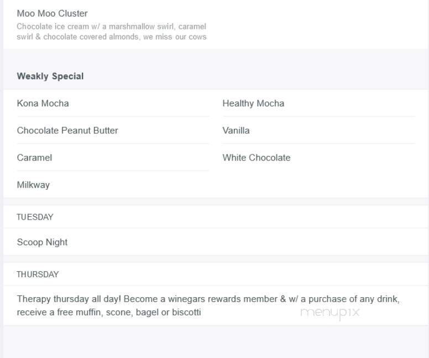The width and height of the screenshot is (429, 358).
Task: Select the free muffin, scone, bagel line
Action: 109,312
